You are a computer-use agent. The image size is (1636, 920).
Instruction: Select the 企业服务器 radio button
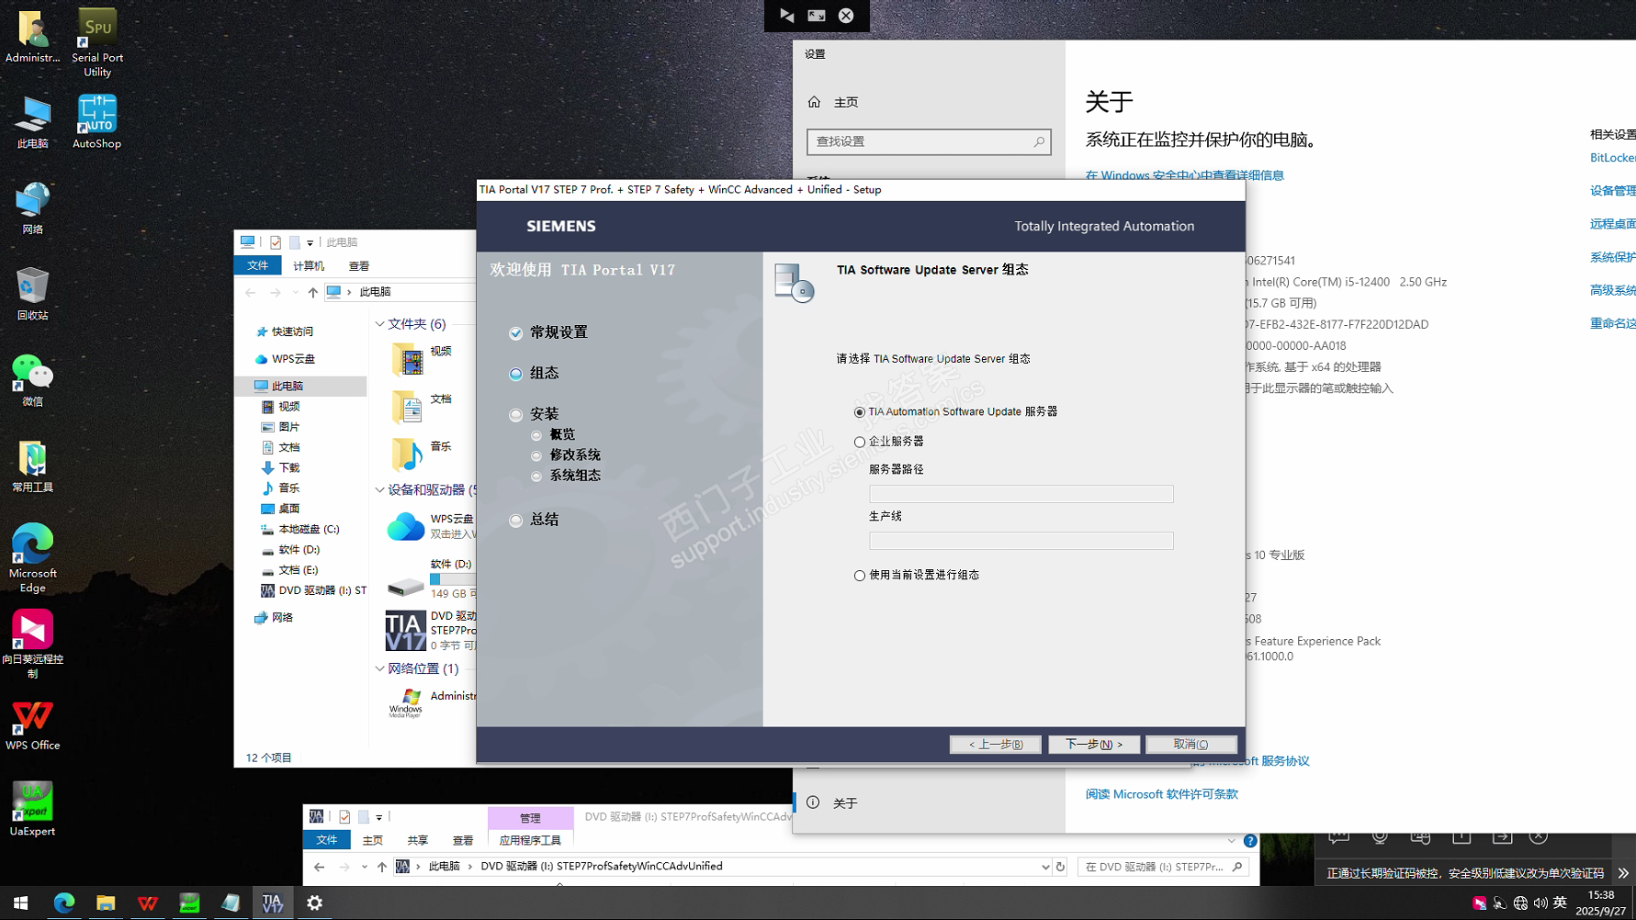tap(860, 443)
